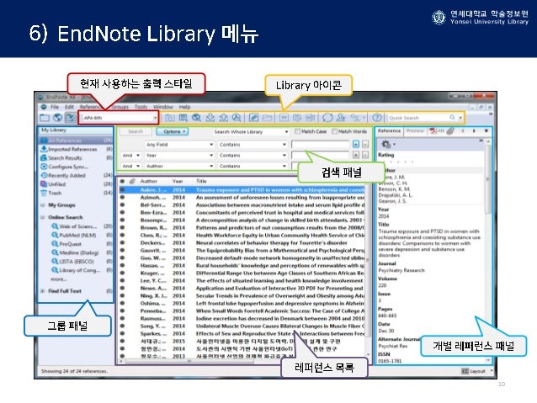Screen dimensions: 537x403
Task: Click the Open File folder toolbar icon
Action: pyautogui.click(x=267, y=118)
